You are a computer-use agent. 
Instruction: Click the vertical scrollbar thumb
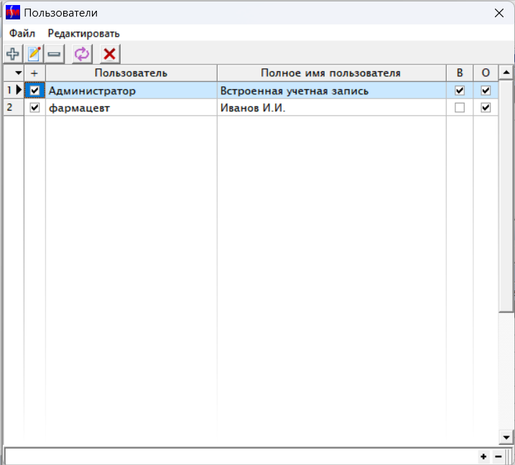[x=506, y=195]
